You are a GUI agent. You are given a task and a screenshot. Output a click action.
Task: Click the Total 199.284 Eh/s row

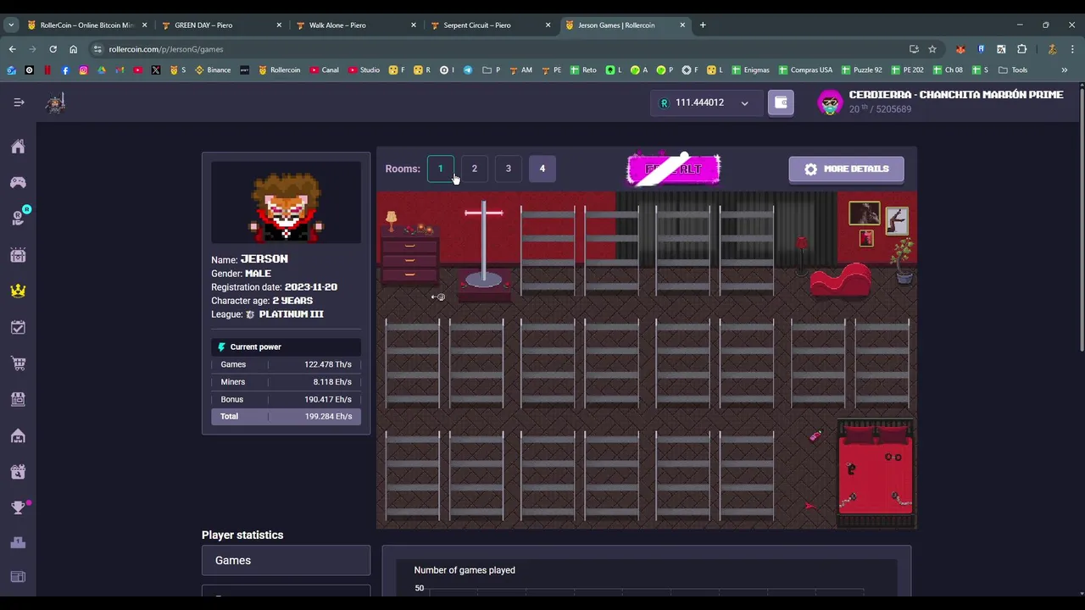point(286,417)
